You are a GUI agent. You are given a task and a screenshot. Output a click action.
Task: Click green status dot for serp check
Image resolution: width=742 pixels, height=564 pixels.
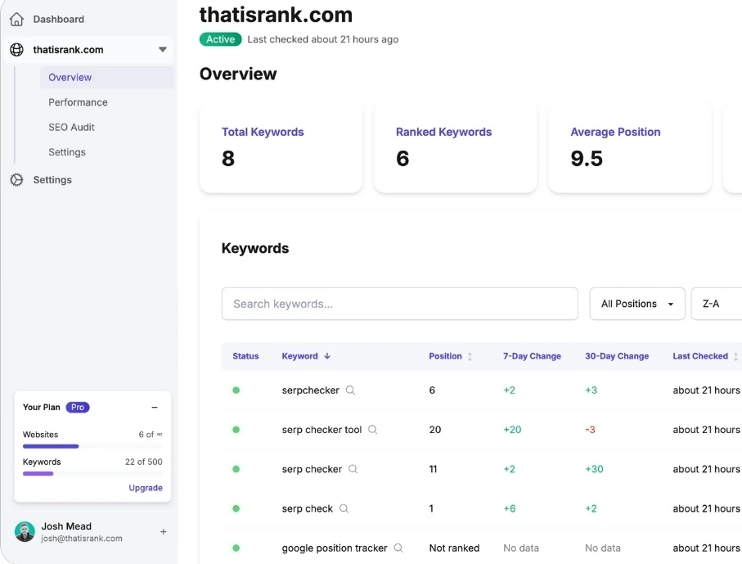click(236, 508)
